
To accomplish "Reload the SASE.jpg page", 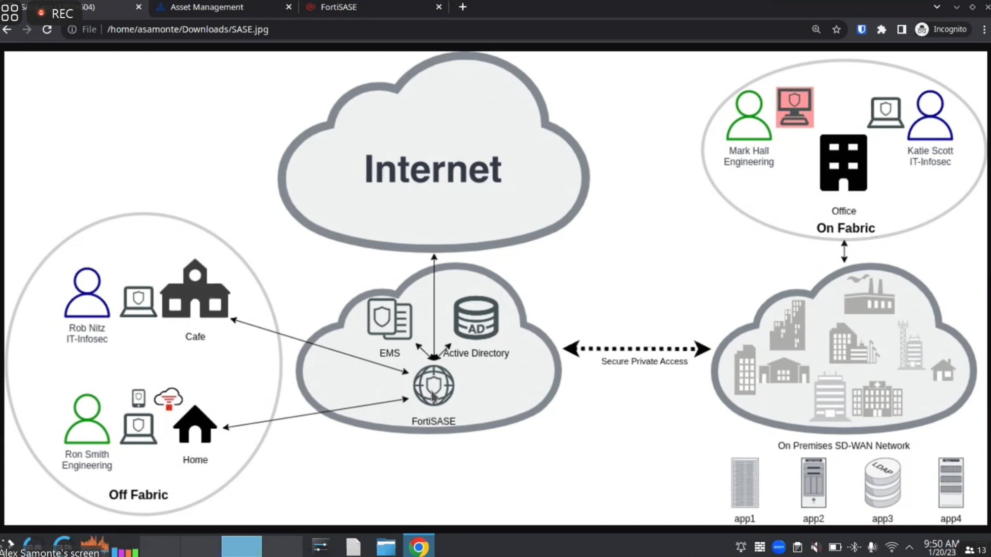I will 47,29.
